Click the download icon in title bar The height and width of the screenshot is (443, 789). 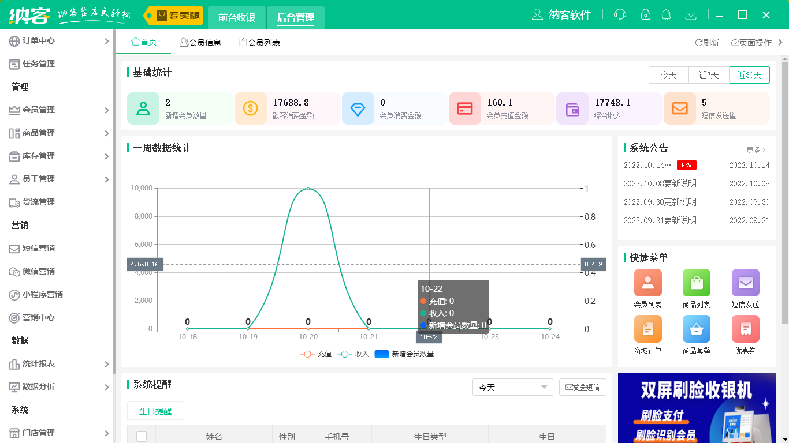(x=690, y=14)
